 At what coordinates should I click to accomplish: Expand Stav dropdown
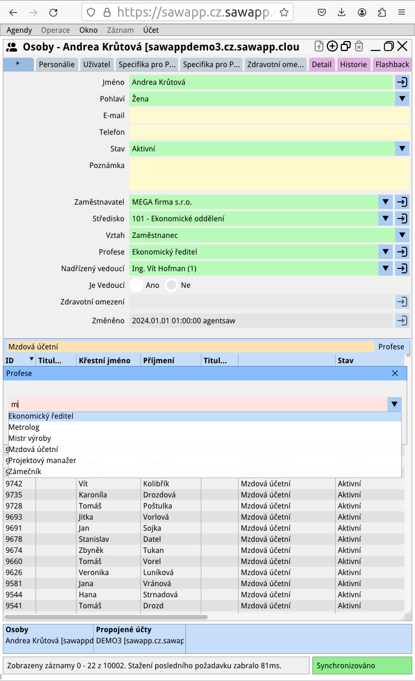pos(402,149)
